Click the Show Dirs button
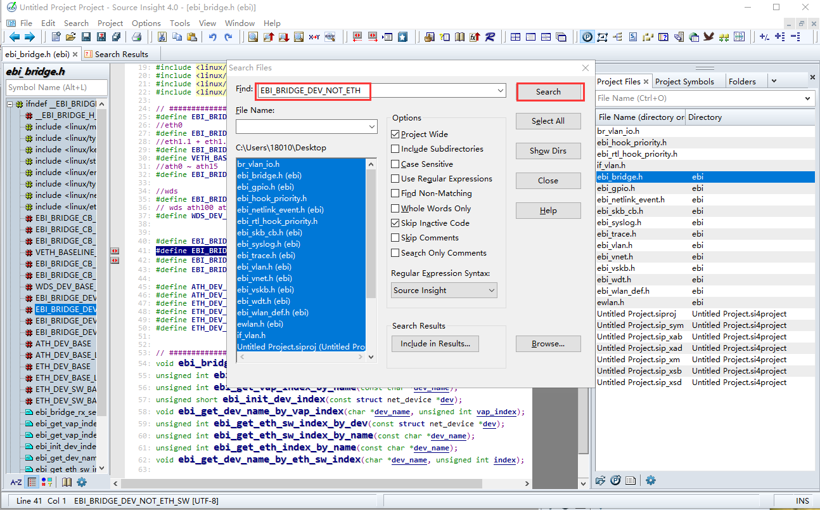The image size is (820, 510). [548, 150]
